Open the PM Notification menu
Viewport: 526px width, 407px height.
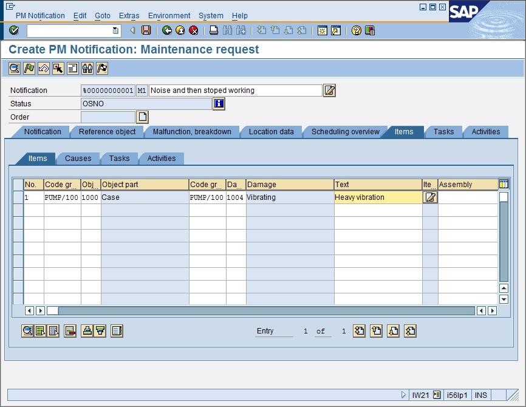pyautogui.click(x=40, y=16)
